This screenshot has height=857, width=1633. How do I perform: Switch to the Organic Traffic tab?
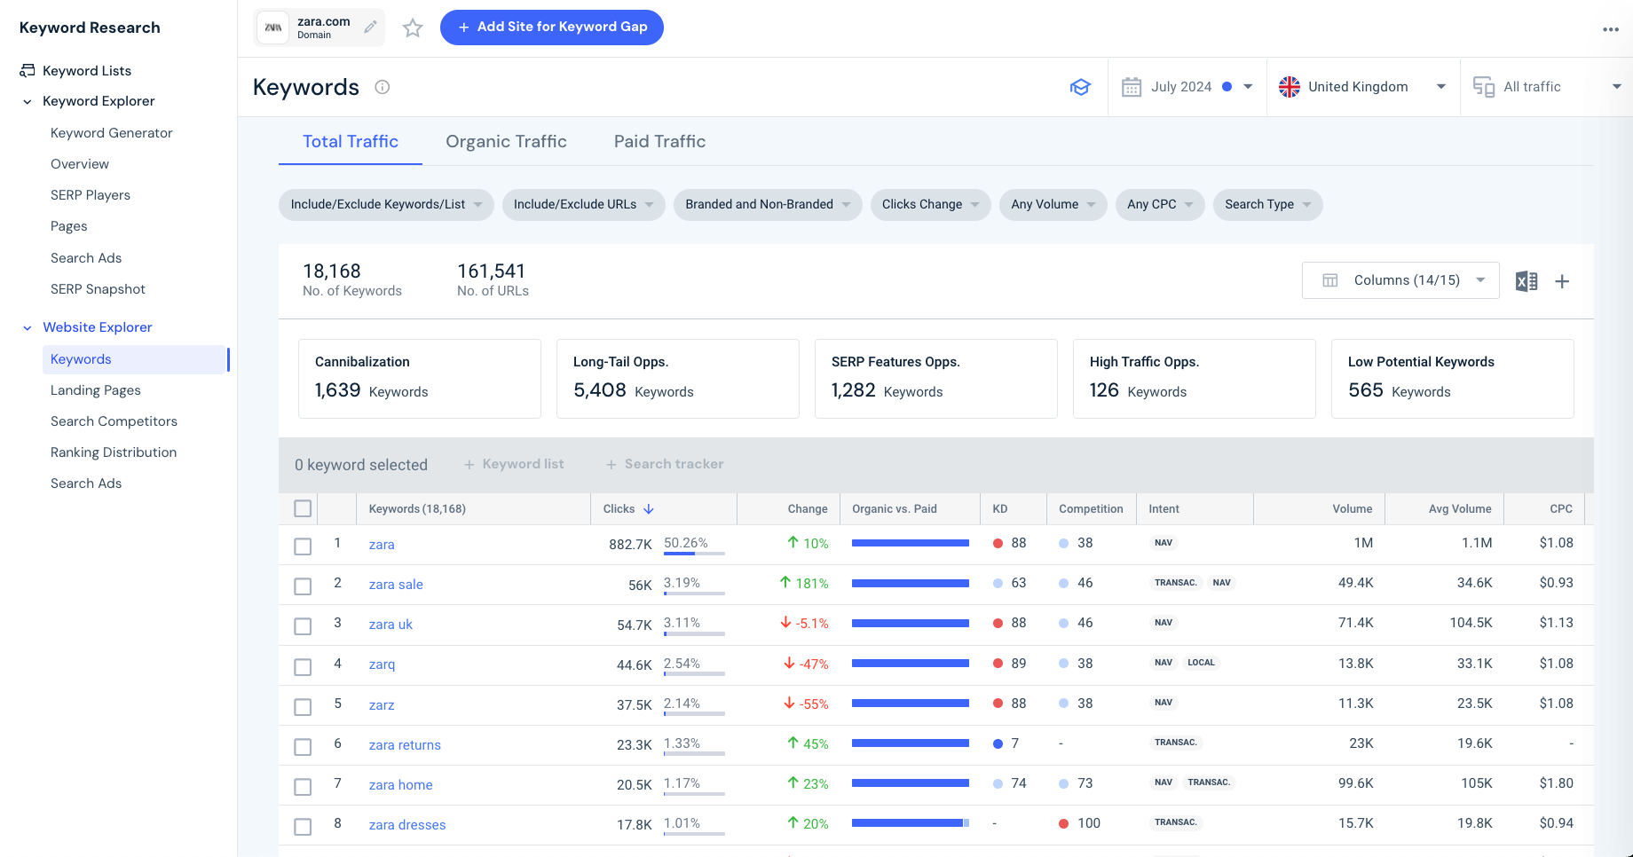[506, 142]
